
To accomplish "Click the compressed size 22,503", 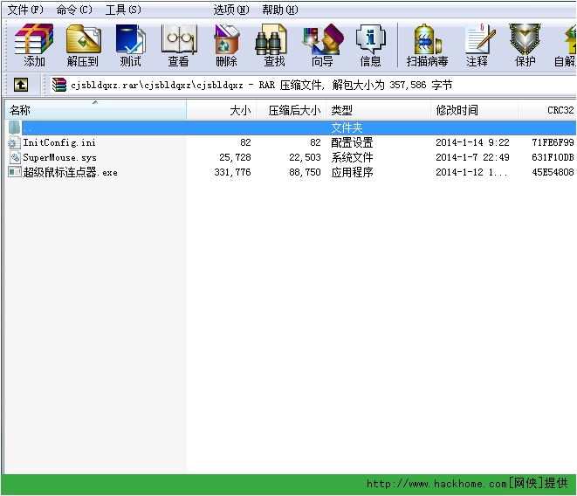I will tap(305, 157).
